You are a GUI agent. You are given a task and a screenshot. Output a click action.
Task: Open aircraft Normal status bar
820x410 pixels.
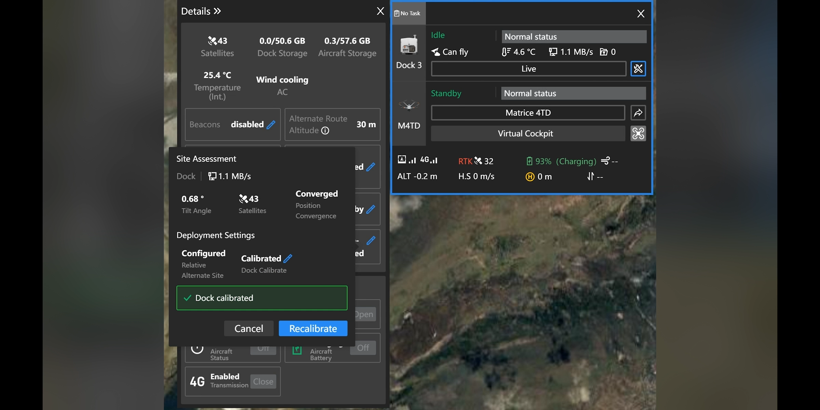pos(573,93)
